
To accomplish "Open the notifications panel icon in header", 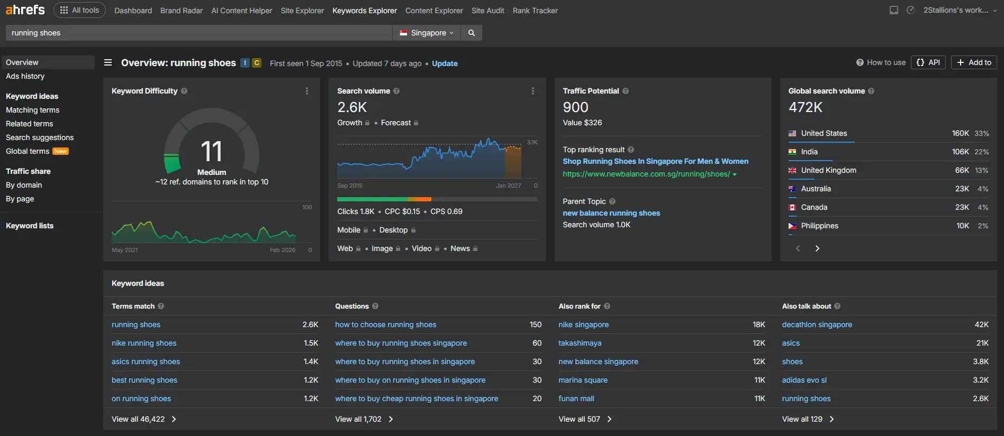I will pos(894,10).
